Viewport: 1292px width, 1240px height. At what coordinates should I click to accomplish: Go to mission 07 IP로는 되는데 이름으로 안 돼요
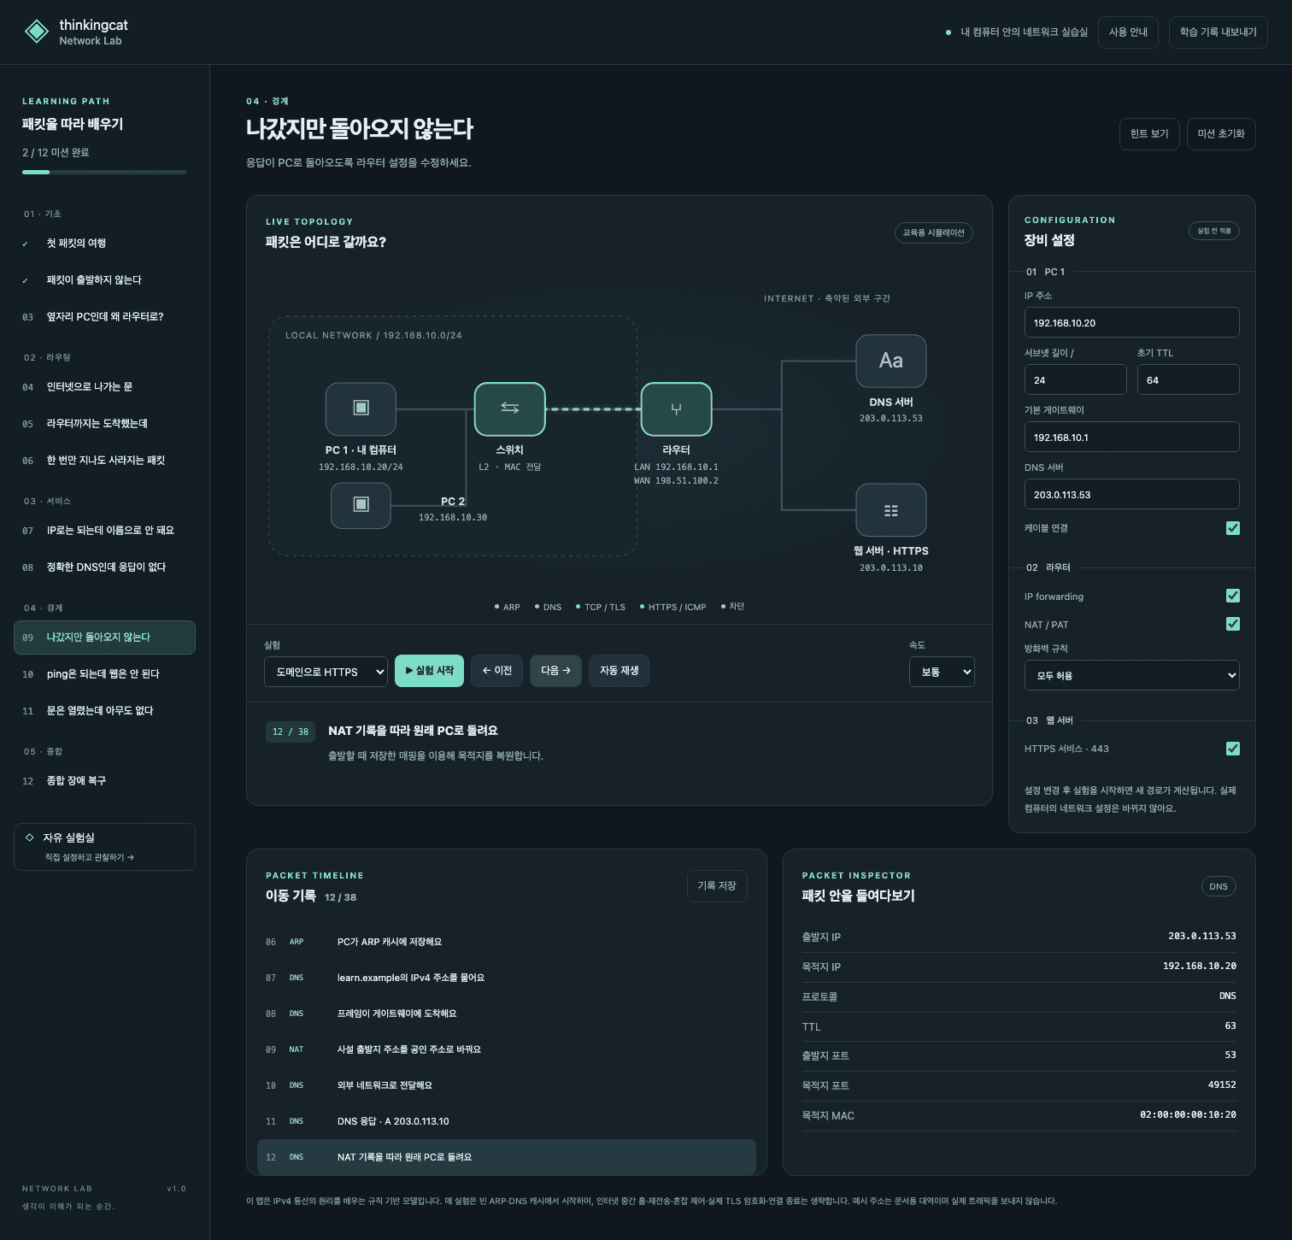(104, 531)
